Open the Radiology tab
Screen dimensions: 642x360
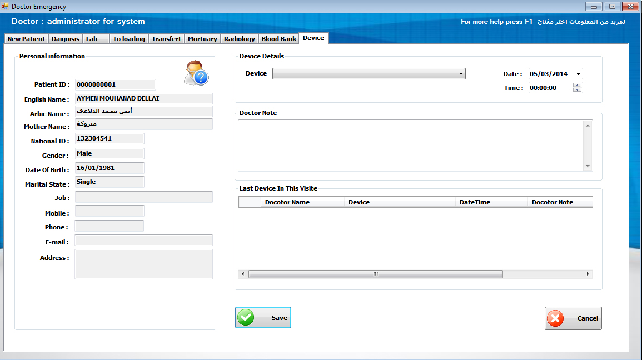click(239, 39)
